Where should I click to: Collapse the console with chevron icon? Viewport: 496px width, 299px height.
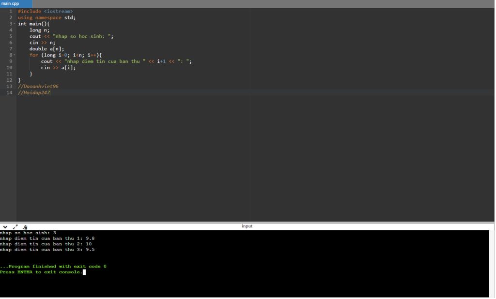tap(5, 227)
